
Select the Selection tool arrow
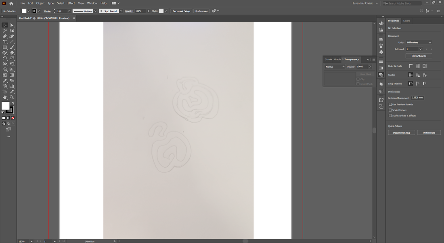(x=5, y=25)
